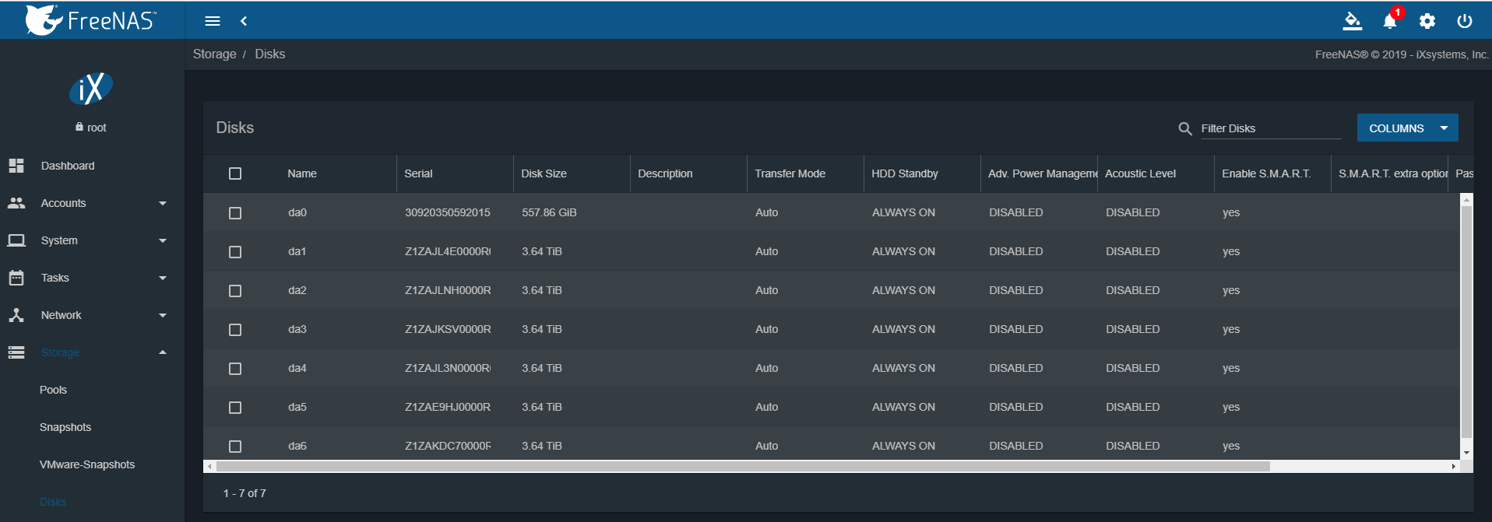This screenshot has height=522, width=1492.
Task: Select the da3 disk row checkbox
Action: tap(235, 329)
